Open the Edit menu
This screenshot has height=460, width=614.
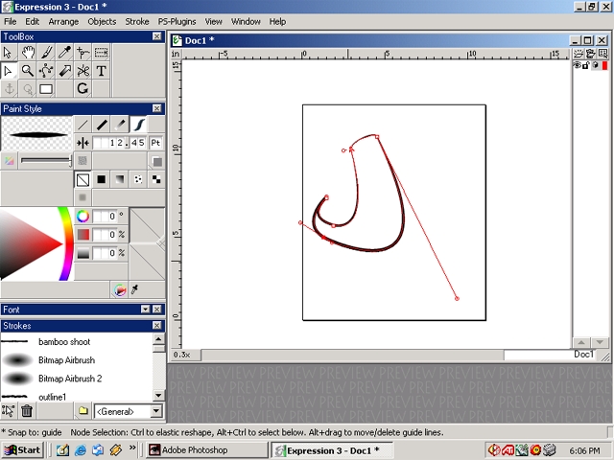(x=32, y=21)
